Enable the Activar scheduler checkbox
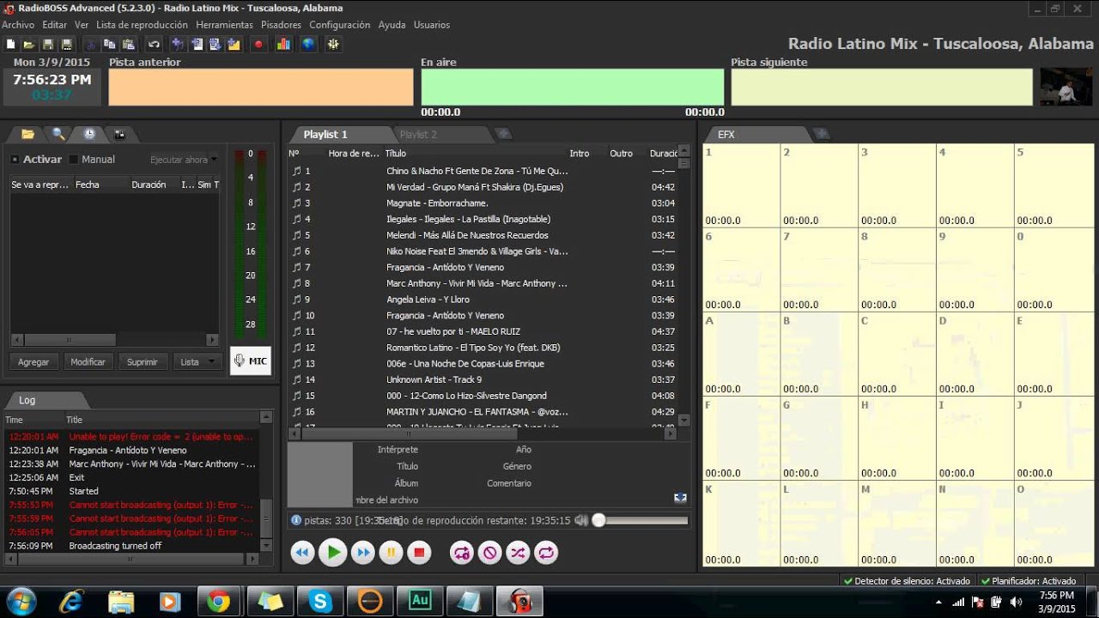 [x=15, y=160]
